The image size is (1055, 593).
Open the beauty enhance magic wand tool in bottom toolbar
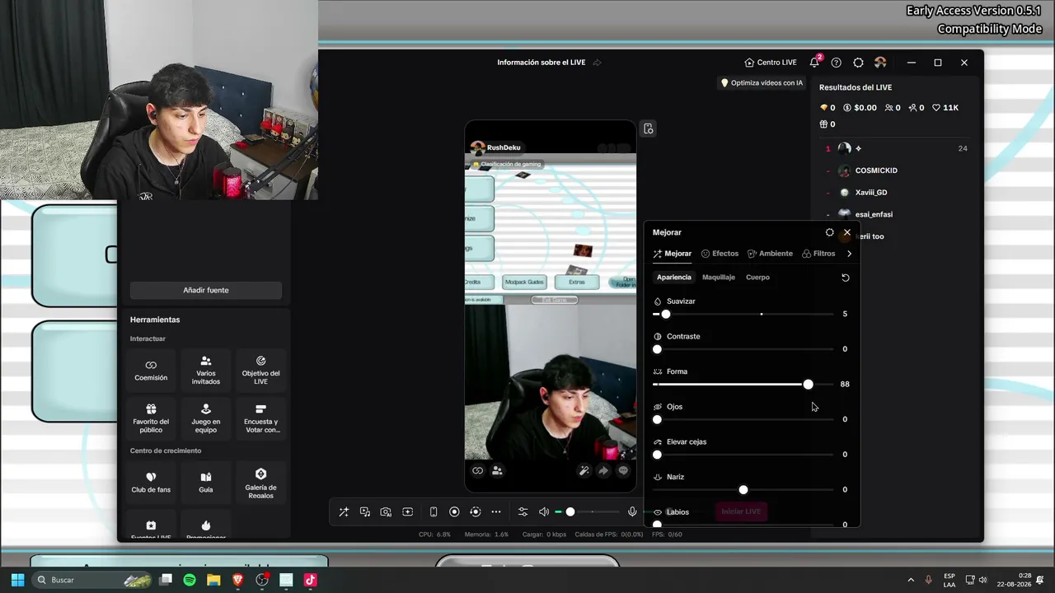(344, 511)
